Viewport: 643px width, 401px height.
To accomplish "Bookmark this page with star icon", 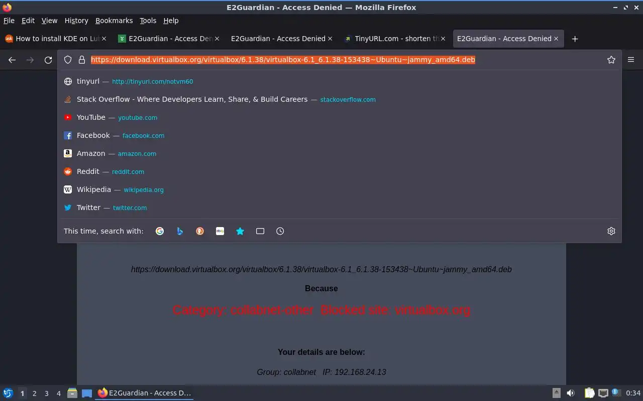I will [x=611, y=60].
